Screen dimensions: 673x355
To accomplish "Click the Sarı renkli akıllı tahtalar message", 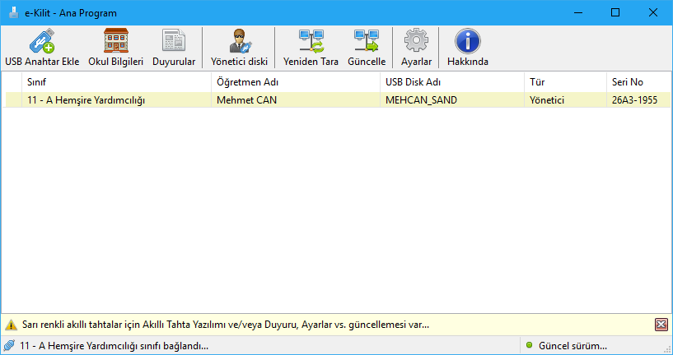I will point(226,325).
